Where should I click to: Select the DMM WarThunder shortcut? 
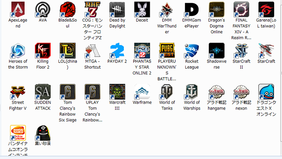pyautogui.click(x=167, y=9)
